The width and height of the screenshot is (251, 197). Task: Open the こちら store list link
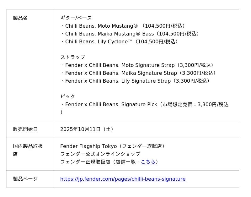point(148,162)
